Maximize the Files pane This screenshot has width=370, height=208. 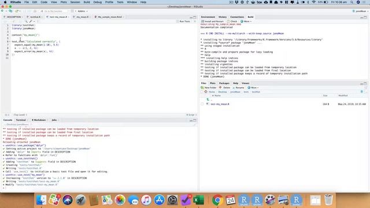[x=365, y=83]
